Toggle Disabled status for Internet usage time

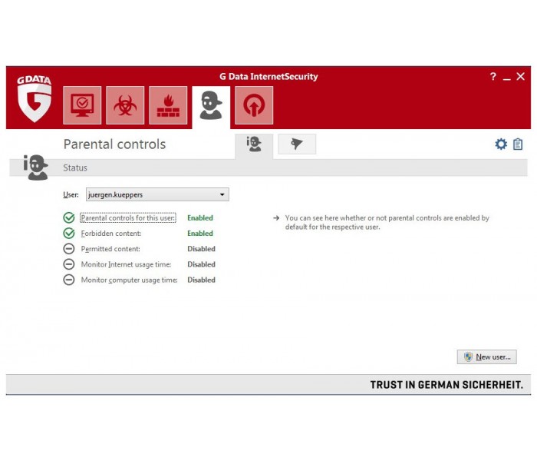[201, 264]
